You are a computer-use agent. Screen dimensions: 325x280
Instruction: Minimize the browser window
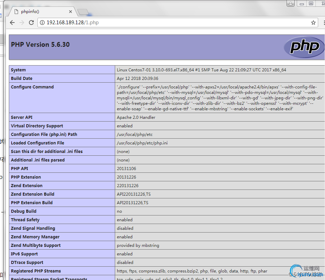coord(302,3)
